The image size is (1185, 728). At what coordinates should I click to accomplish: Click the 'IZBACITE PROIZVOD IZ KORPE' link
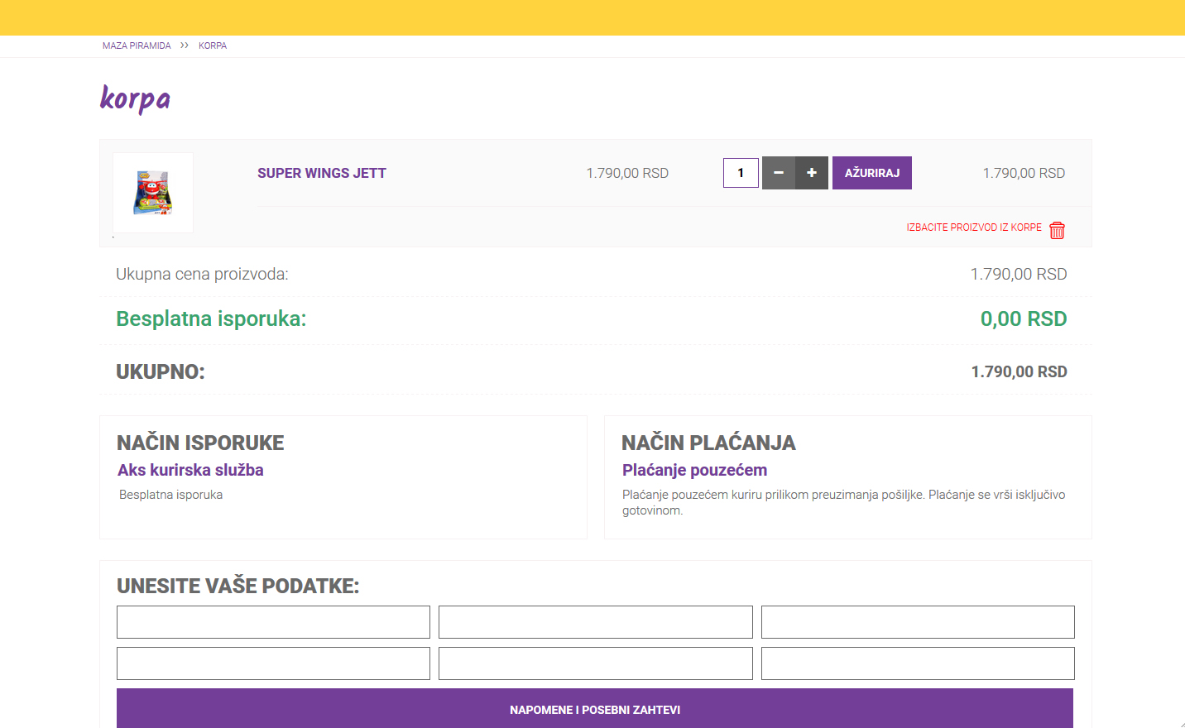(974, 227)
